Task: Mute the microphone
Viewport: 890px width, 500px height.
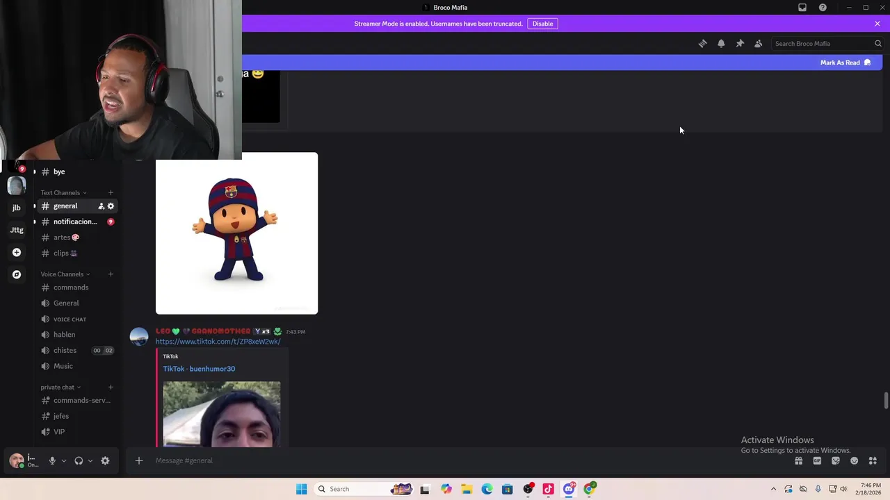Action: click(x=52, y=460)
